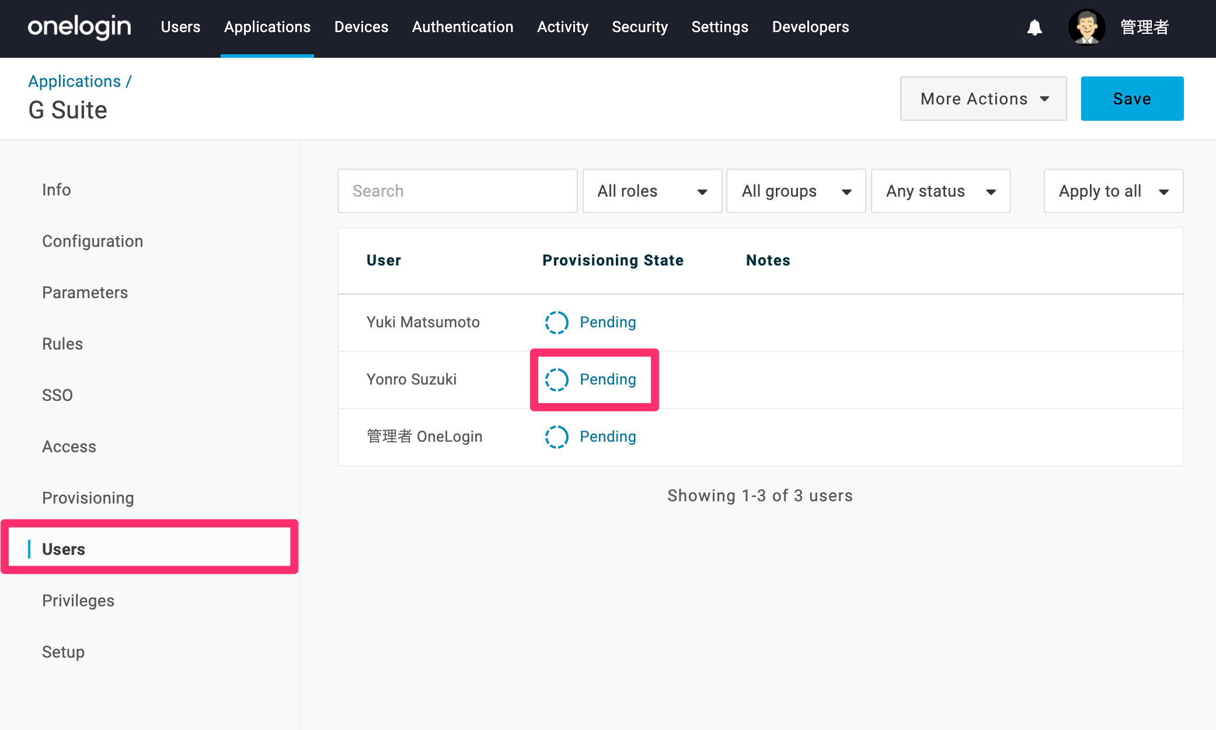The image size is (1216, 730).
Task: Save the G Suite application
Action: click(1132, 99)
